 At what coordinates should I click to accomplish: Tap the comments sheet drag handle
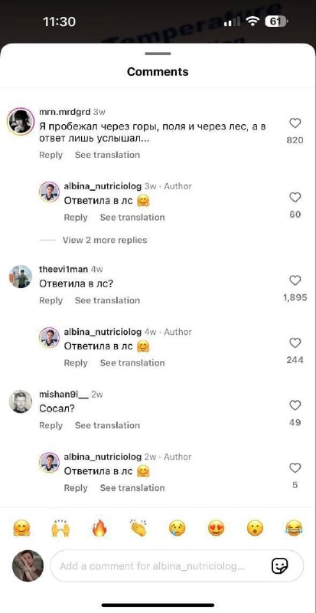pyautogui.click(x=158, y=54)
